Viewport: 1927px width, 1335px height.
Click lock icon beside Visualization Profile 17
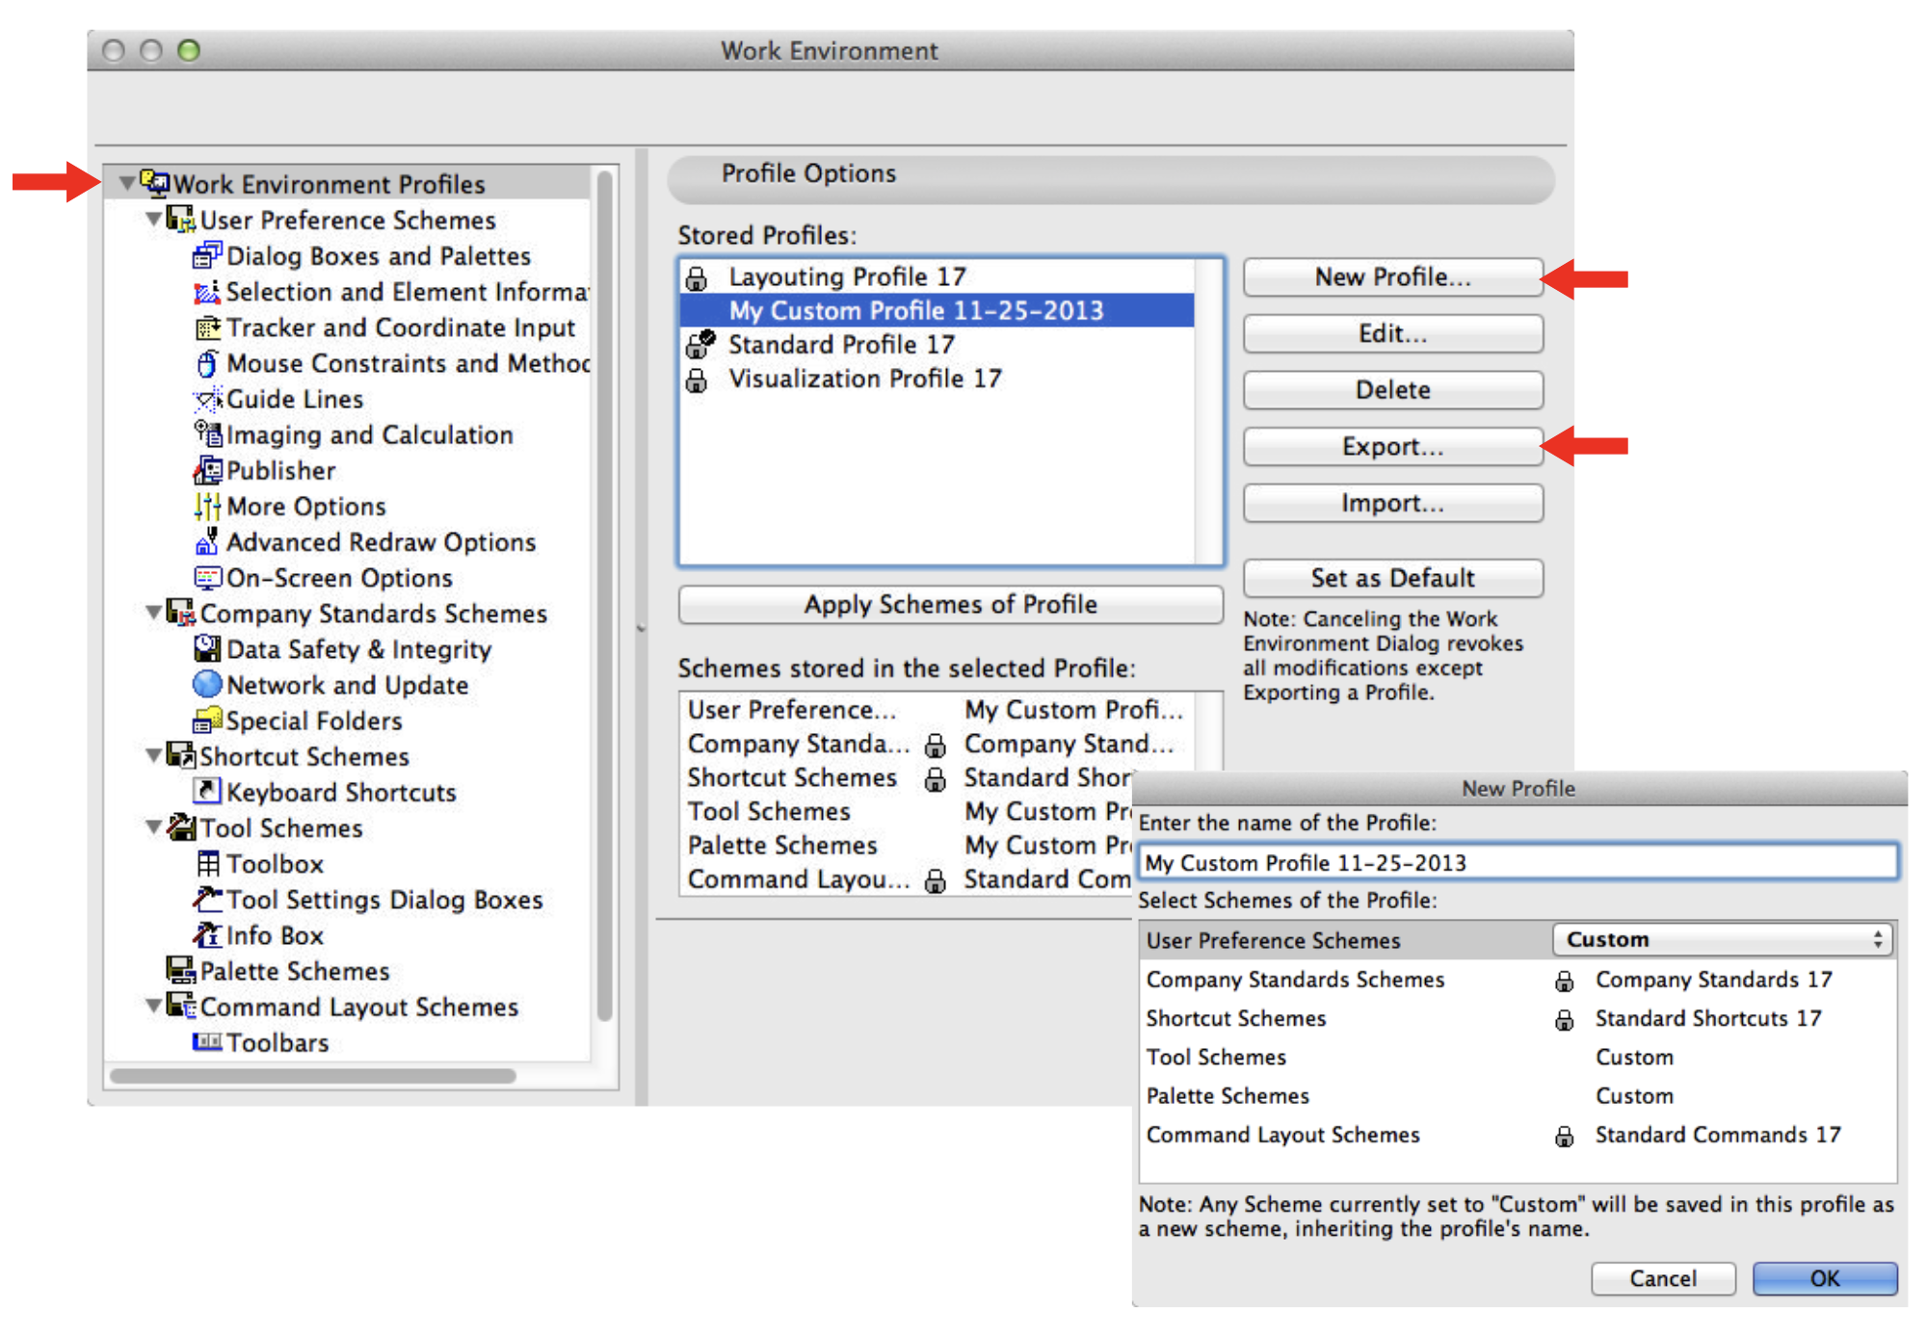click(x=697, y=380)
